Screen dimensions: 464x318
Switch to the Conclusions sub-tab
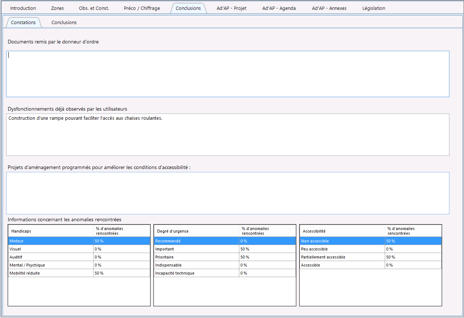(64, 22)
